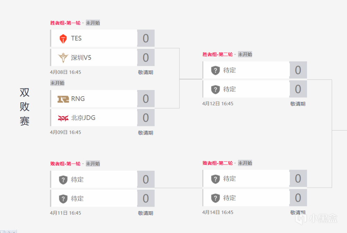Click the RNG team logo
Screen dimensions: 347x233
[63, 99]
